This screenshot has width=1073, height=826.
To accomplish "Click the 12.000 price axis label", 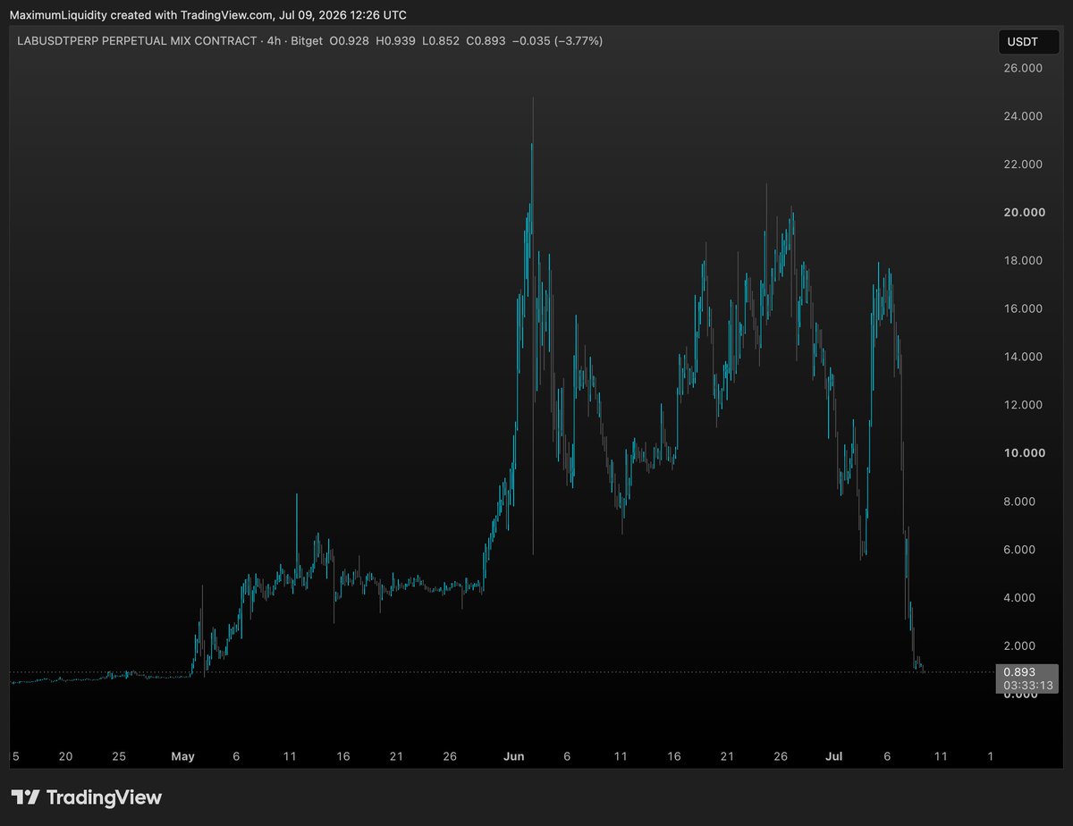I will 1024,405.
